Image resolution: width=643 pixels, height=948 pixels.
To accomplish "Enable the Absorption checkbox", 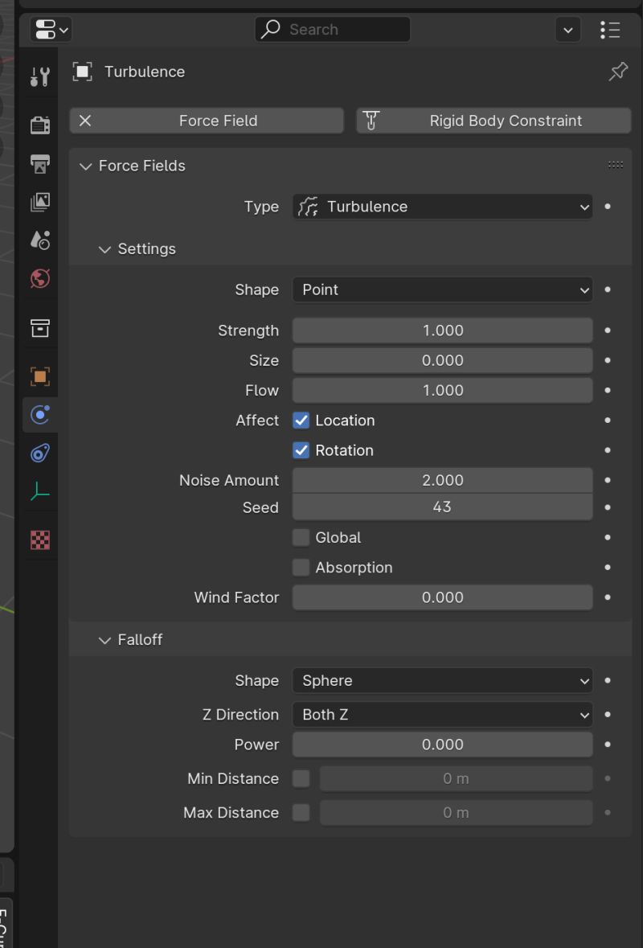I will pos(300,567).
